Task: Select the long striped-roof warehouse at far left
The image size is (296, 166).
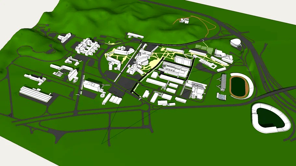Action: (x=35, y=94)
